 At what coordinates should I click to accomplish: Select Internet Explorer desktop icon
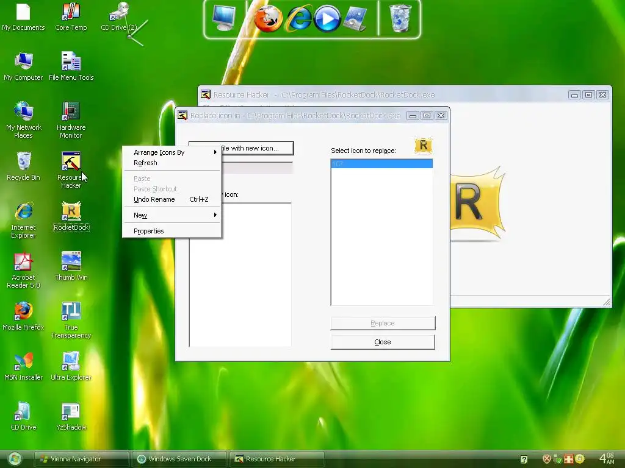tap(23, 221)
